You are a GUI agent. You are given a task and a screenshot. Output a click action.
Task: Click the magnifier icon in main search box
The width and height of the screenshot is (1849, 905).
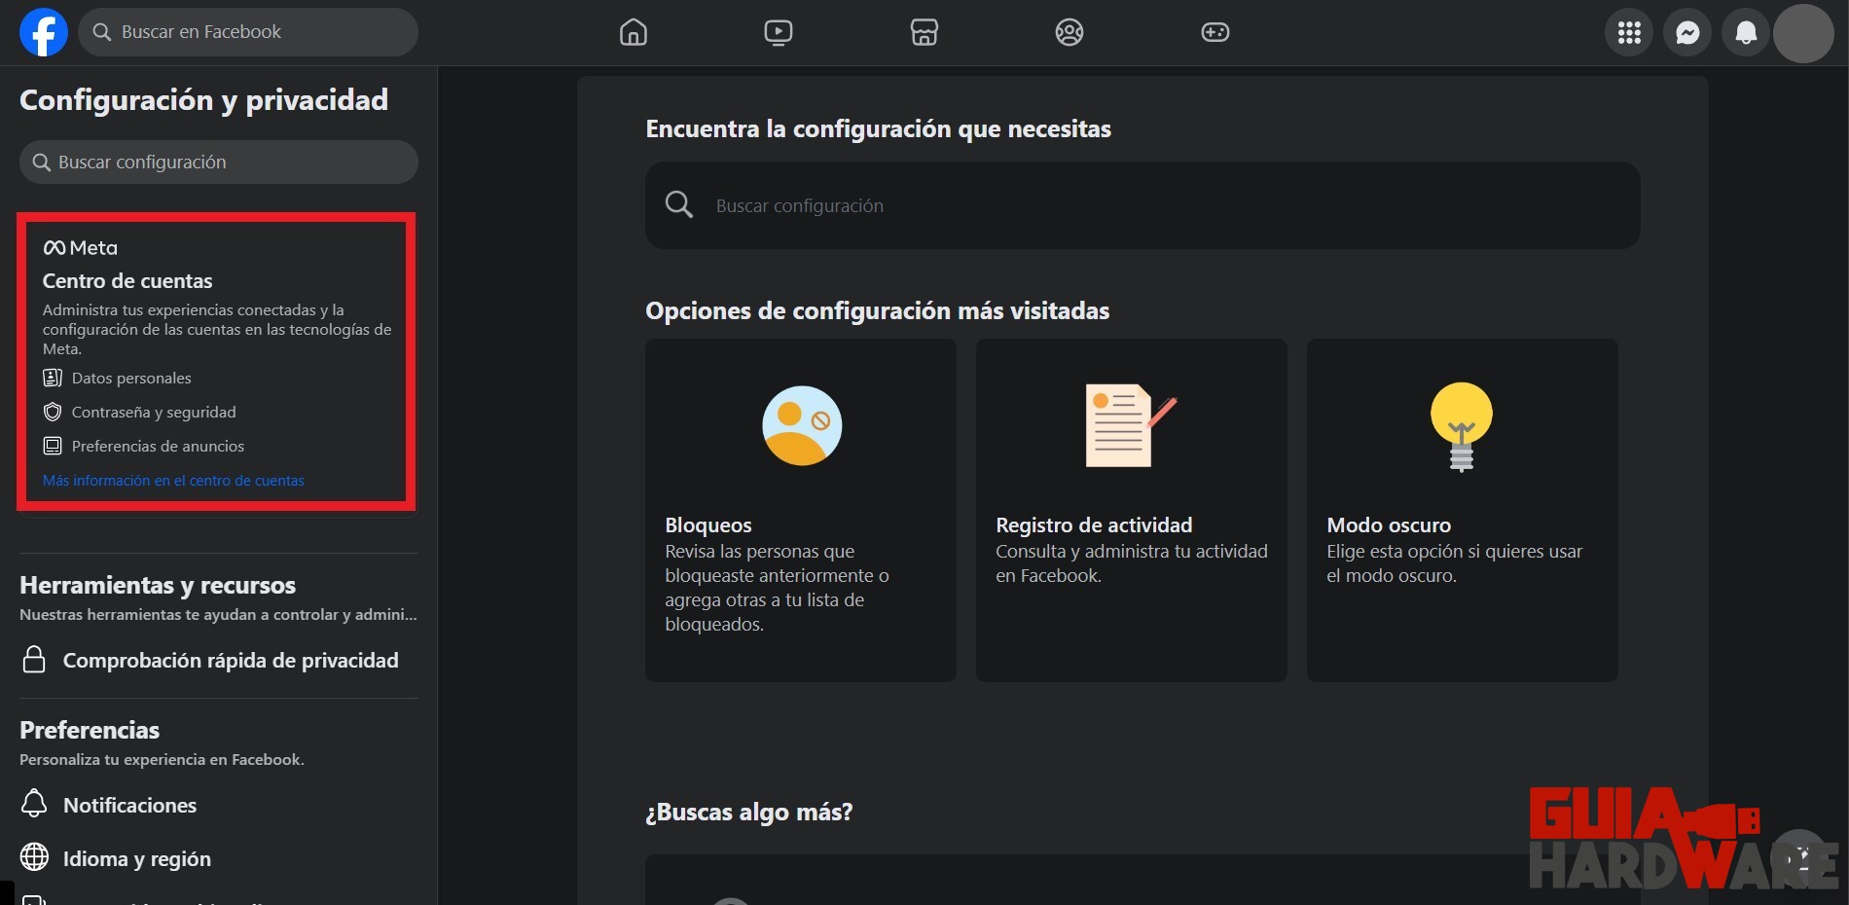pos(679,204)
